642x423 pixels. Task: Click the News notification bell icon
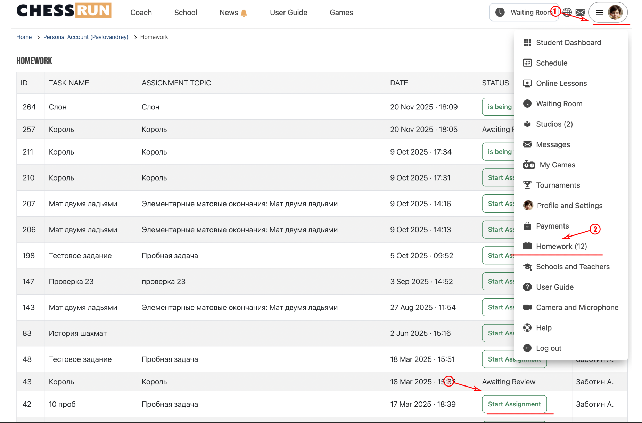[x=244, y=13]
